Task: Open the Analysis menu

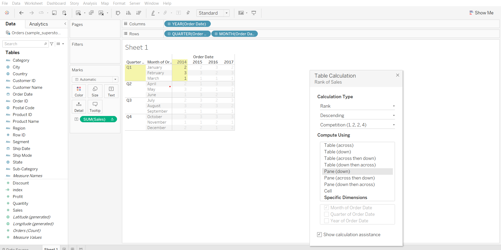Action: [90, 3]
